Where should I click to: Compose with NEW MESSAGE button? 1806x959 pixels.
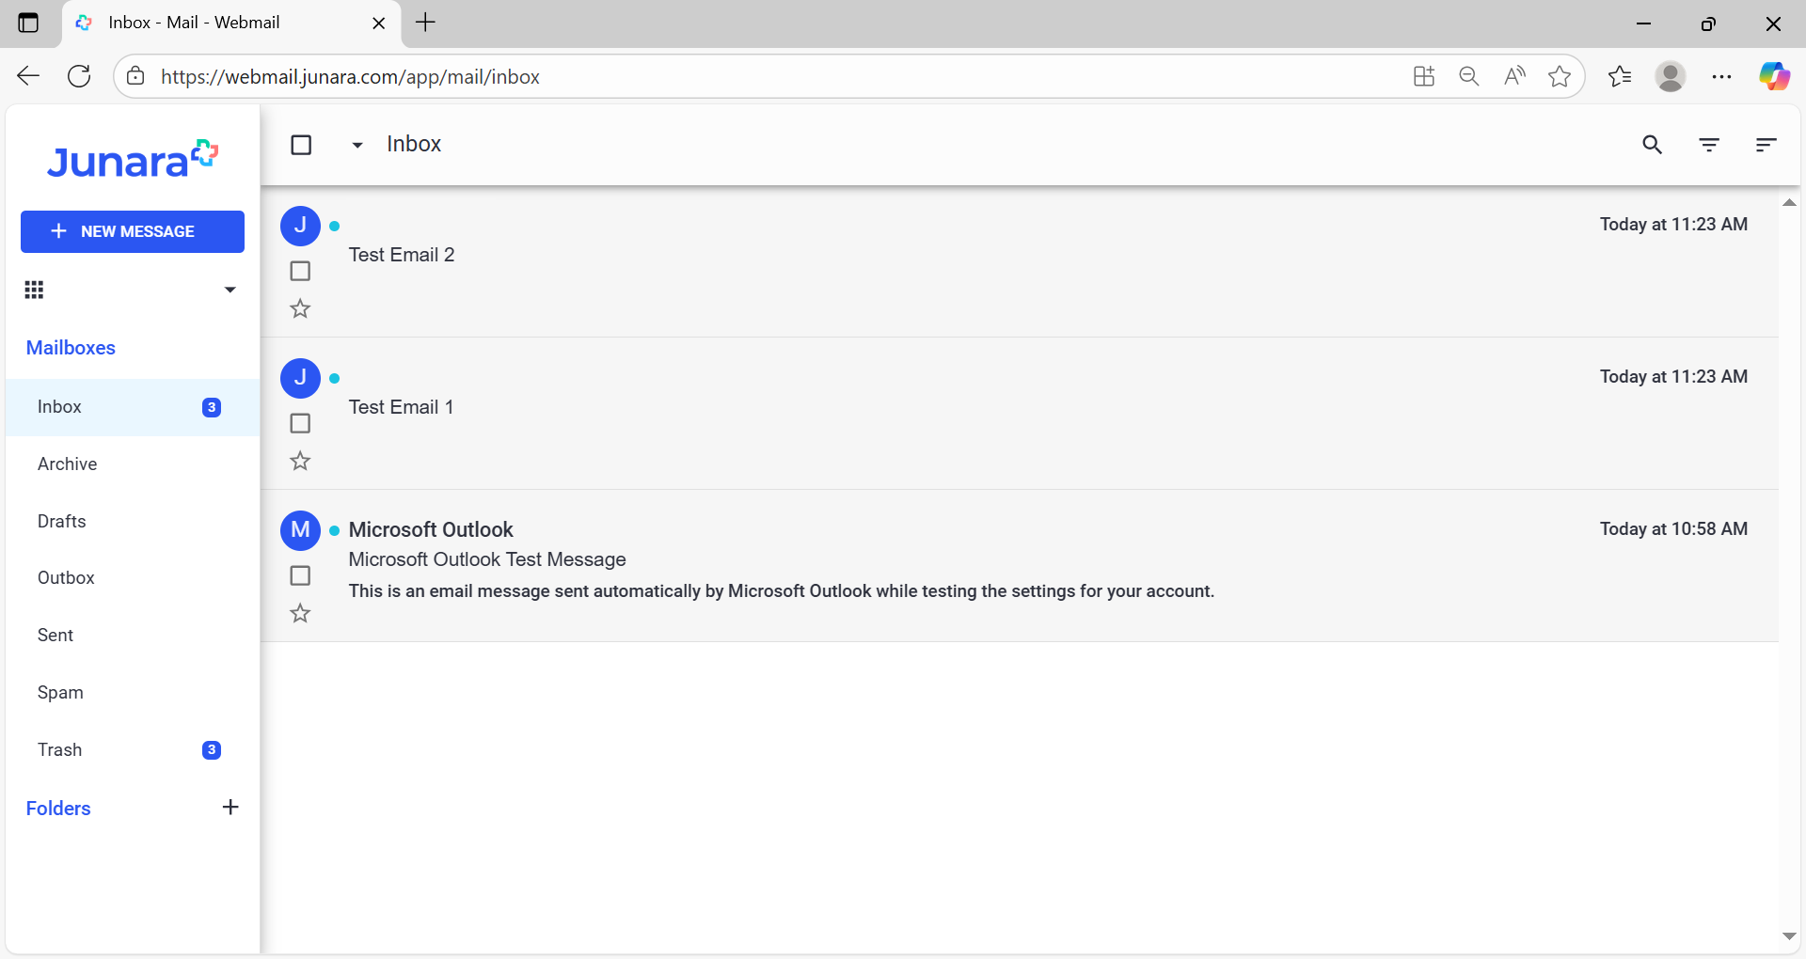(x=133, y=231)
